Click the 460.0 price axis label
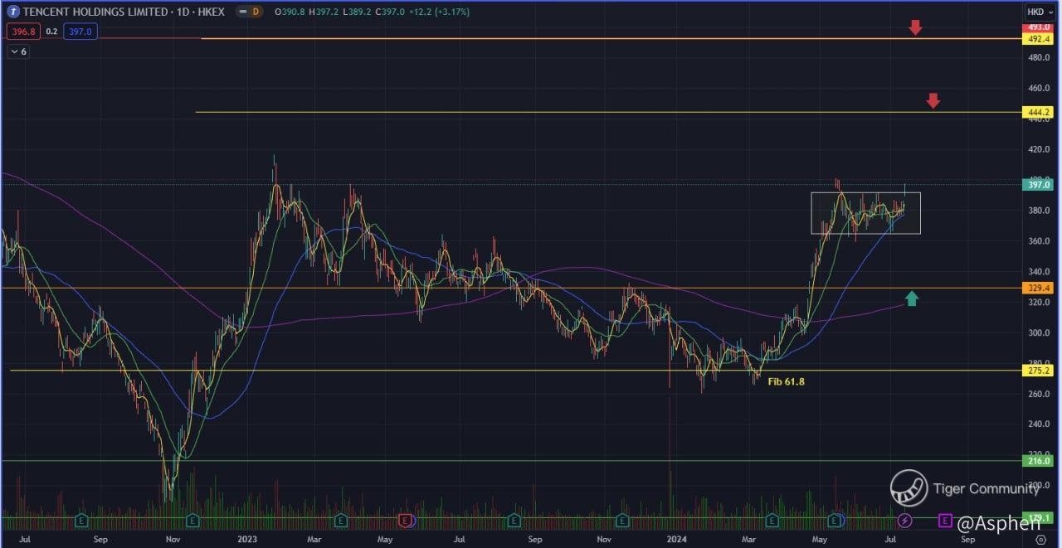1062x548 pixels. (1038, 88)
